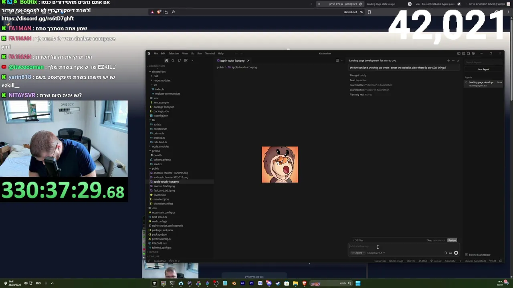Collapse the lib folder

pos(153,120)
